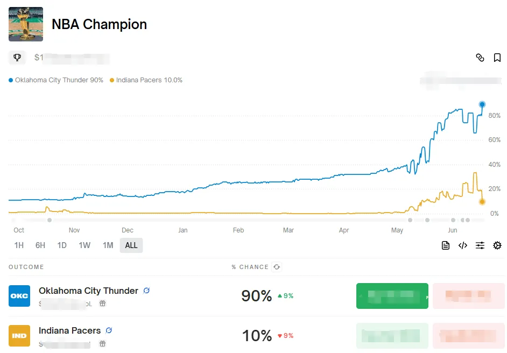Click the NBA Champion trophy thumbnail

coord(26,24)
